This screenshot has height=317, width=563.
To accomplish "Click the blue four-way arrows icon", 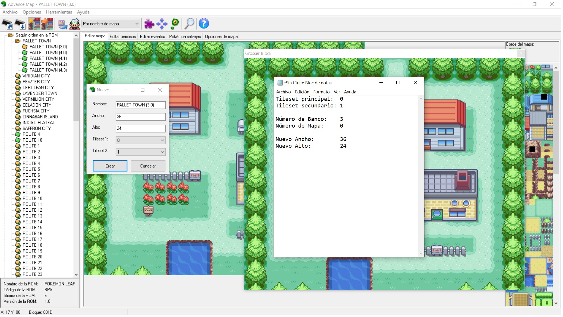I will (x=162, y=24).
